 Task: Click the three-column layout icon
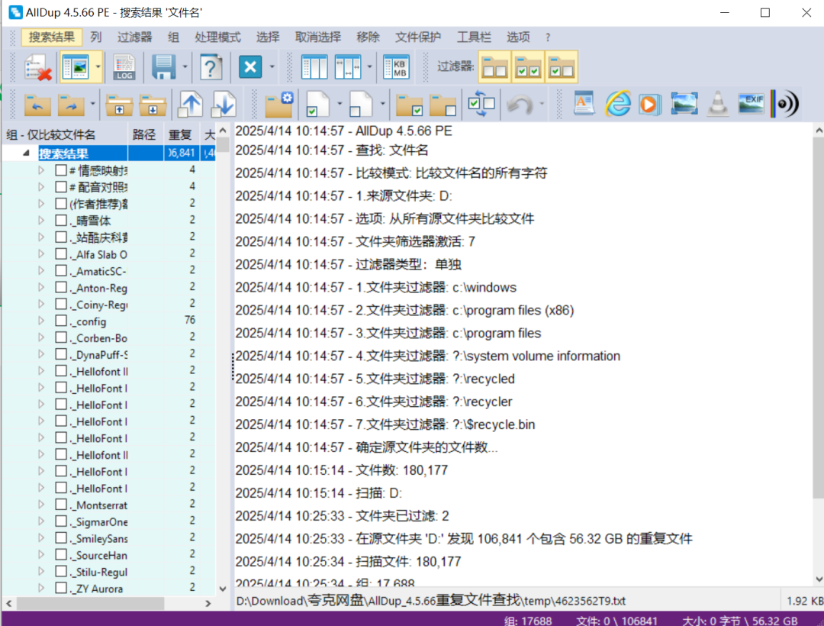click(x=314, y=67)
